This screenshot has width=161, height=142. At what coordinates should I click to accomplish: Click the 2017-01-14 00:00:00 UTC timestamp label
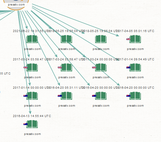pyautogui.click(x=32, y=87)
